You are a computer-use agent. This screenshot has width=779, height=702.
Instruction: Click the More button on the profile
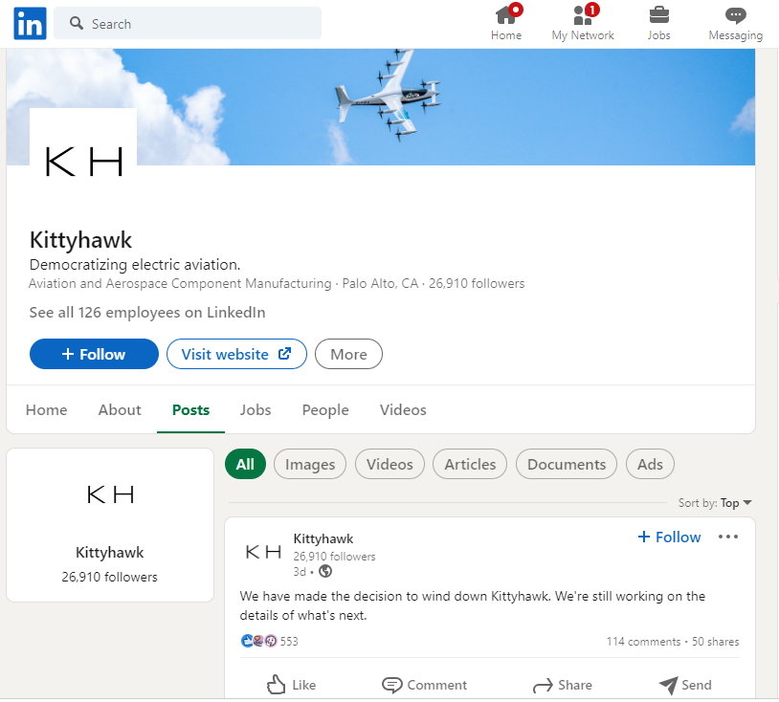348,354
